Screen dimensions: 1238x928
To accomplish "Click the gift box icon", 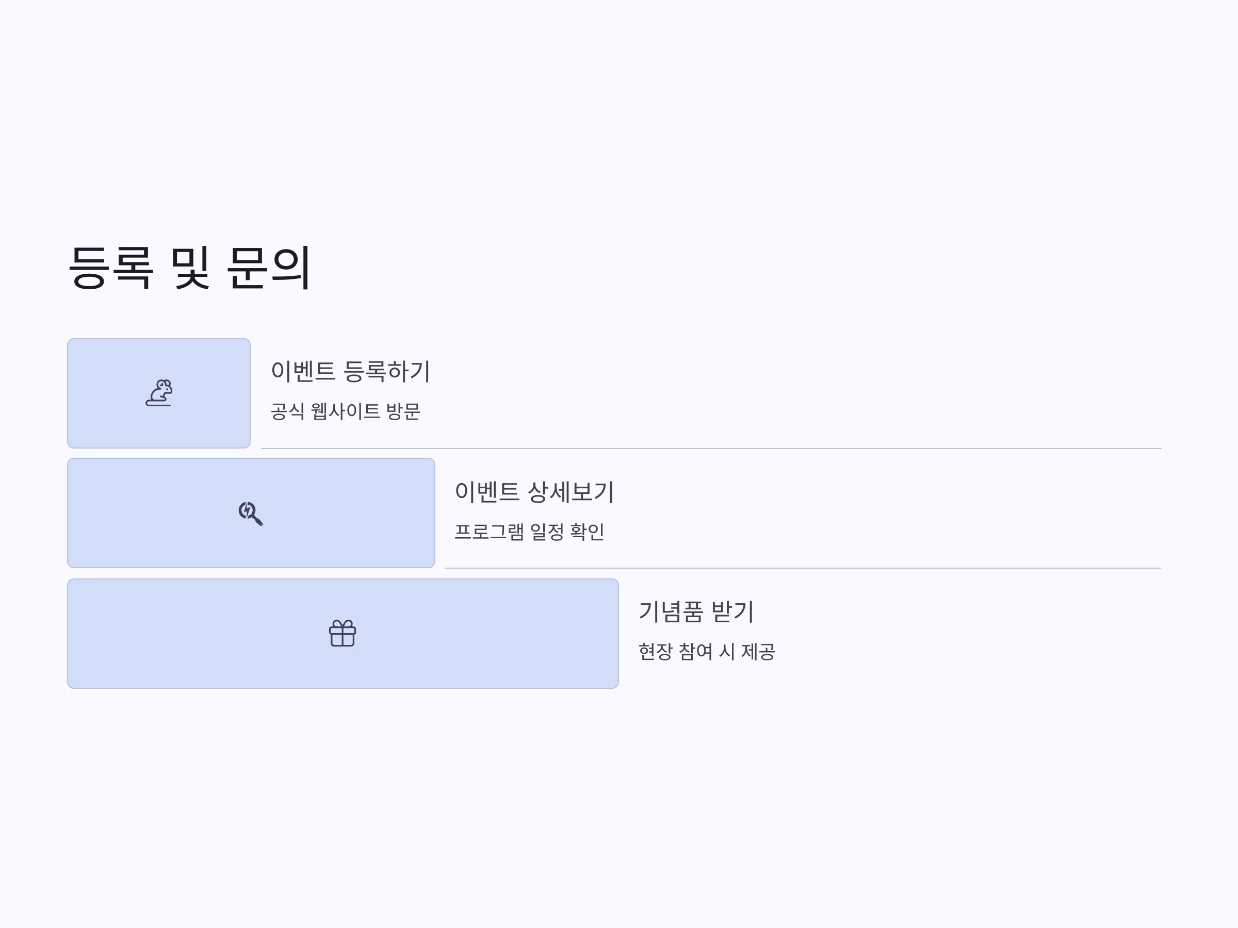I will tap(343, 633).
